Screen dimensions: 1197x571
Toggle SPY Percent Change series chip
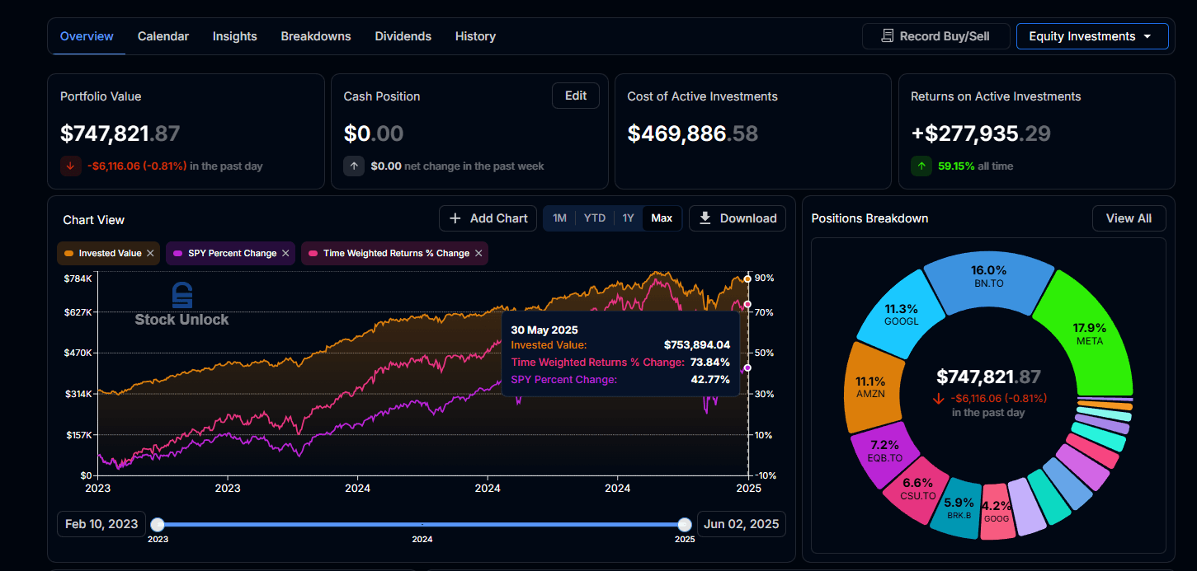[x=230, y=254]
